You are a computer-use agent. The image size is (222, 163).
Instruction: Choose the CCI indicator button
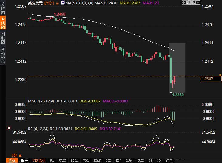tap(108, 161)
